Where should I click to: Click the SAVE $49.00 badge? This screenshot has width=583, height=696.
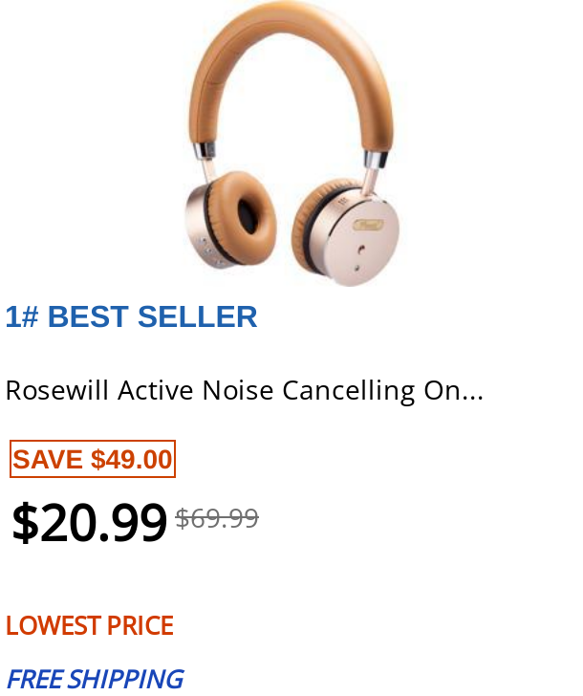click(x=93, y=459)
